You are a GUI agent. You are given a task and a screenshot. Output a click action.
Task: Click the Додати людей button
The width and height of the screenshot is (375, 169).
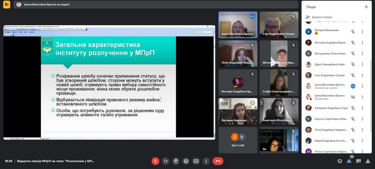point(319,17)
